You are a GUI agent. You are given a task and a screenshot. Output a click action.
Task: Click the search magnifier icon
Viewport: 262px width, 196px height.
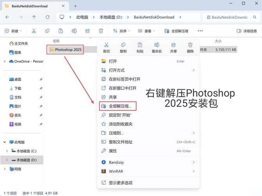click(255, 17)
